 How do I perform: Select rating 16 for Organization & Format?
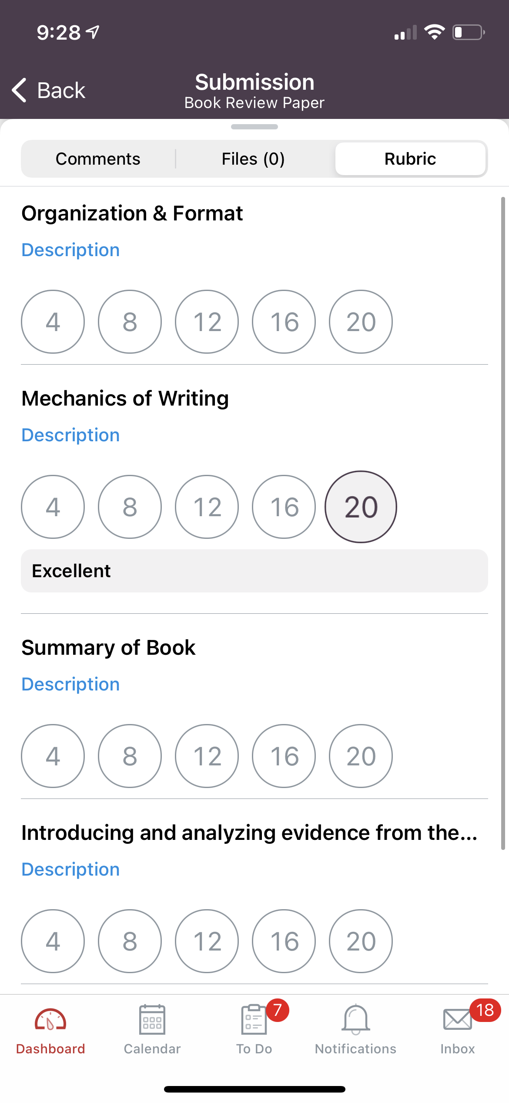click(284, 321)
